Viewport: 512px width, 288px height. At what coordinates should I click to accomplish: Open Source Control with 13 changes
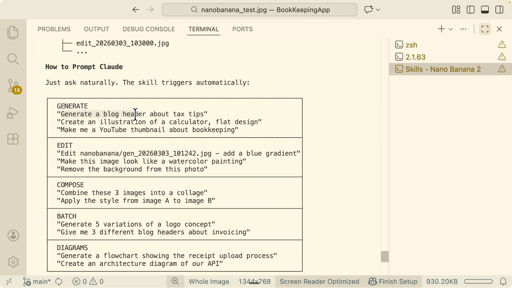pyautogui.click(x=14, y=86)
